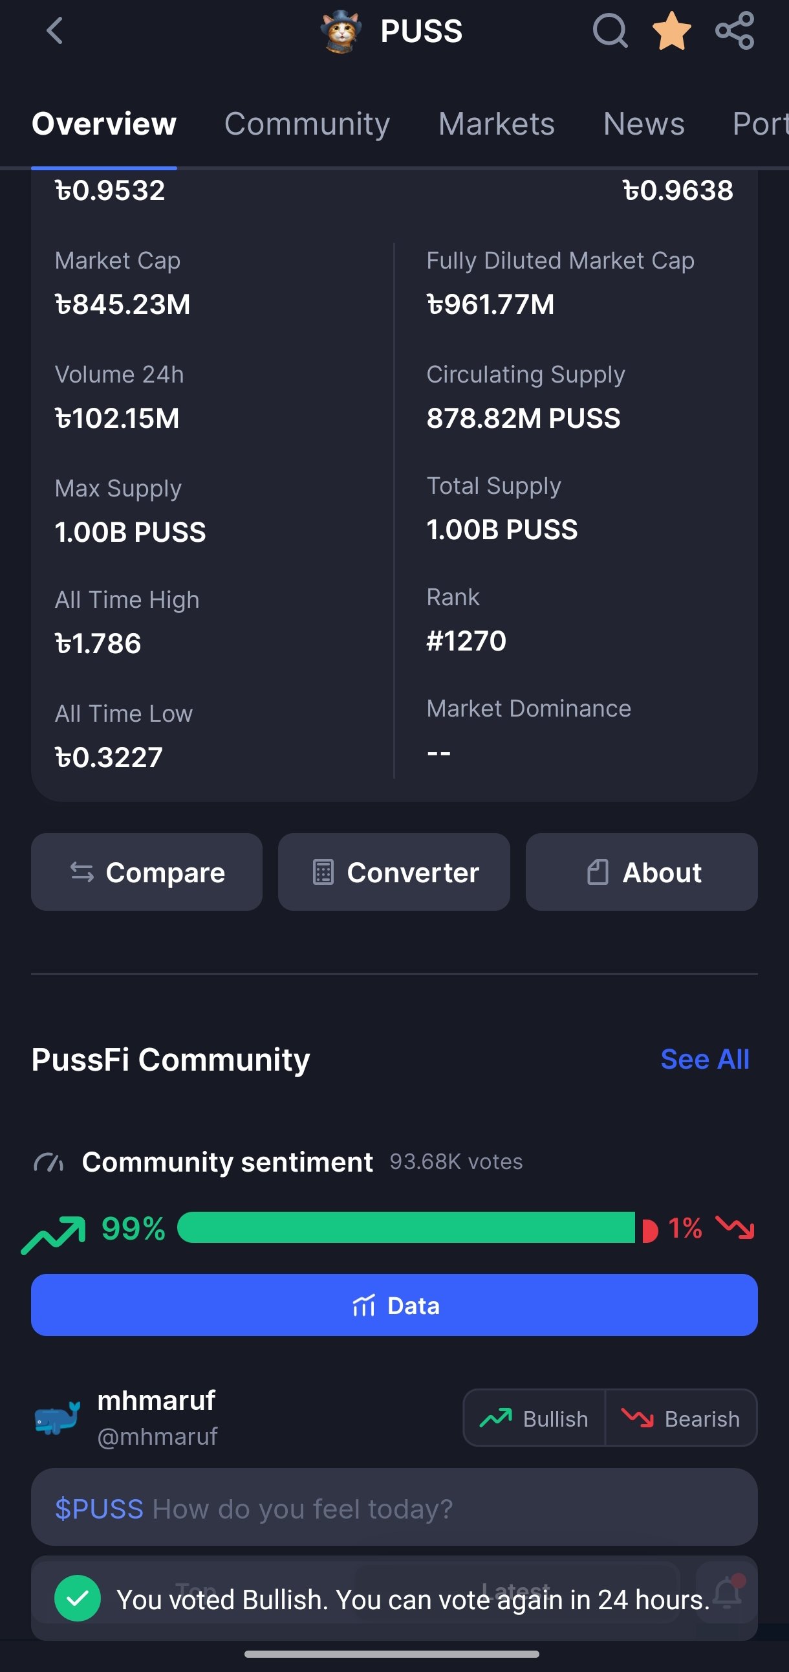Open the Community tab
789x1672 pixels.
[x=307, y=124]
